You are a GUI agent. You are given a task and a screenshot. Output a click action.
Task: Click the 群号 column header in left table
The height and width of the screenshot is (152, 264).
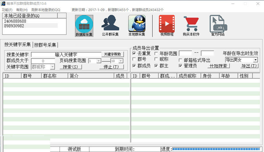click(x=31, y=76)
